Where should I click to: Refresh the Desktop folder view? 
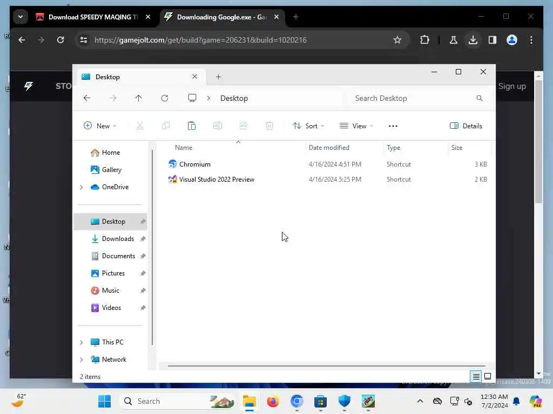(165, 98)
